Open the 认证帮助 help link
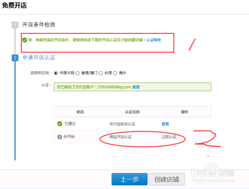Image resolution: width=249 pixels, height=189 pixels. pyautogui.click(x=153, y=40)
